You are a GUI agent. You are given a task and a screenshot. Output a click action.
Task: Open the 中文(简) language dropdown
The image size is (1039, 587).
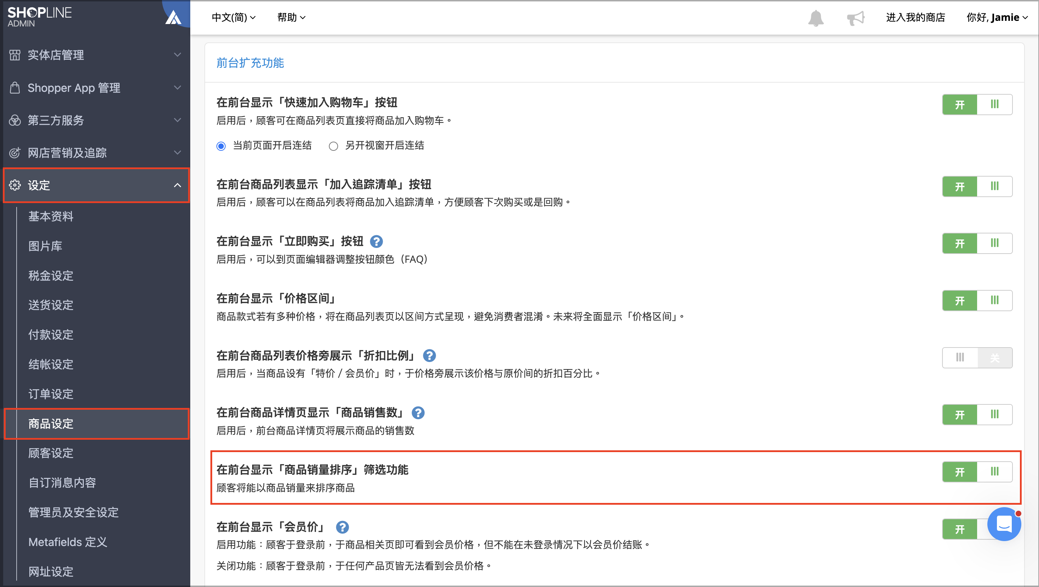(x=233, y=17)
